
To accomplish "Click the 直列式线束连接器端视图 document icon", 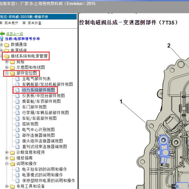I will pos(18,147).
